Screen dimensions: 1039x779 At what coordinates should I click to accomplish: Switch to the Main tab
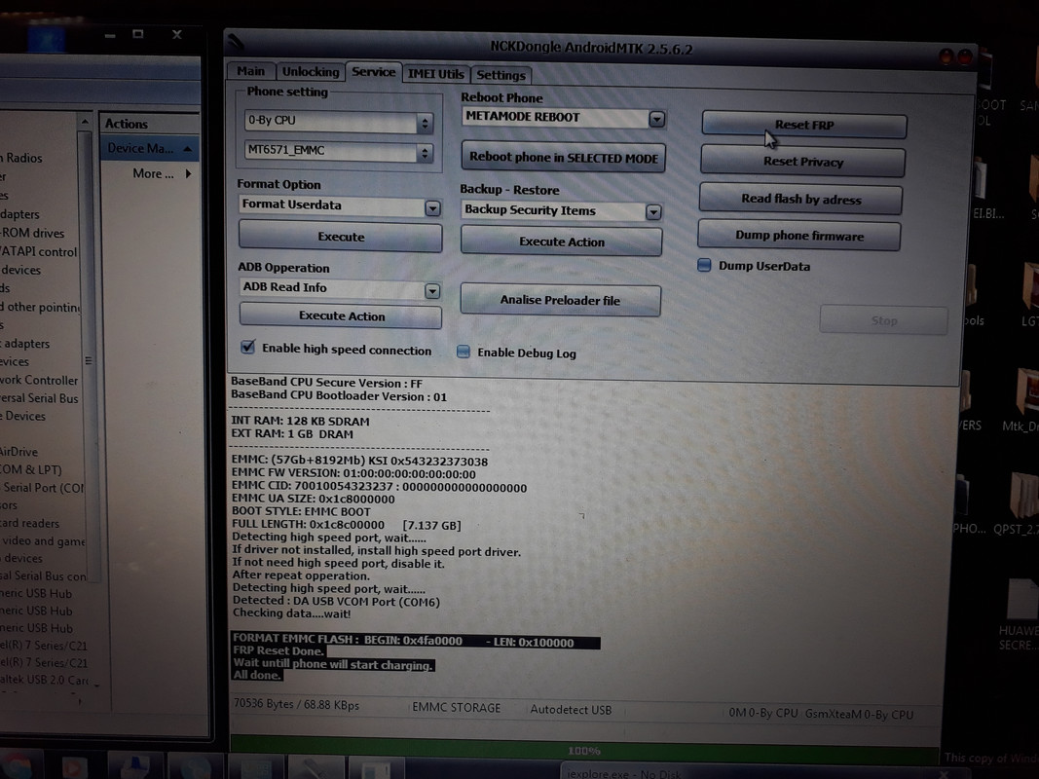click(x=250, y=71)
